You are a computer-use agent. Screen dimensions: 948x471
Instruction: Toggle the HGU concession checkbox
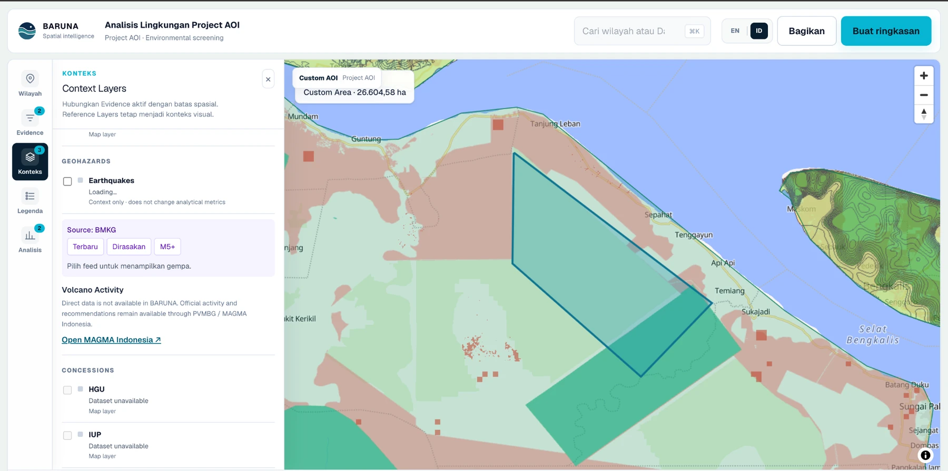click(x=67, y=390)
